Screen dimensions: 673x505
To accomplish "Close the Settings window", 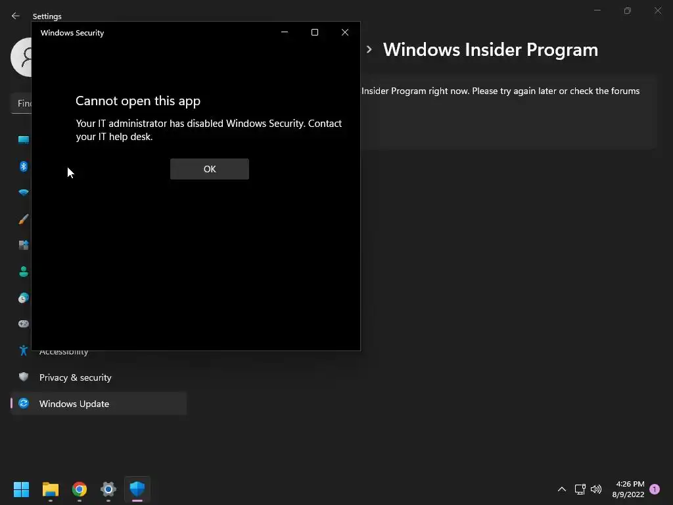I will tap(658, 11).
